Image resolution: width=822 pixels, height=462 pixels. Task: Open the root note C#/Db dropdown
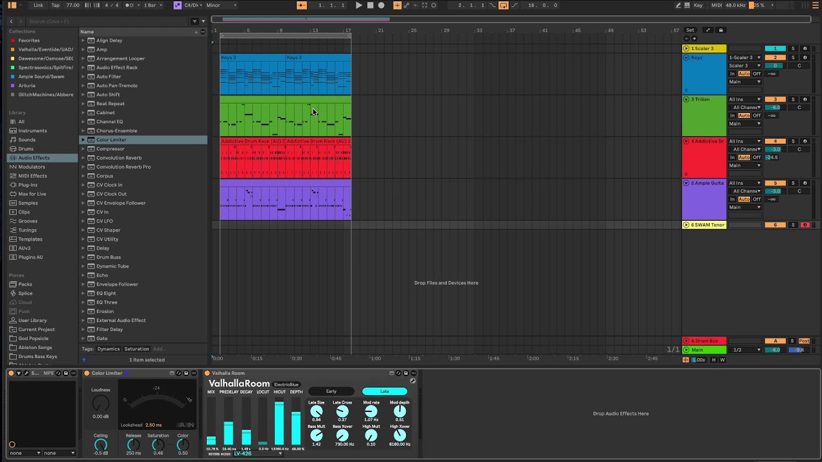tap(193, 5)
